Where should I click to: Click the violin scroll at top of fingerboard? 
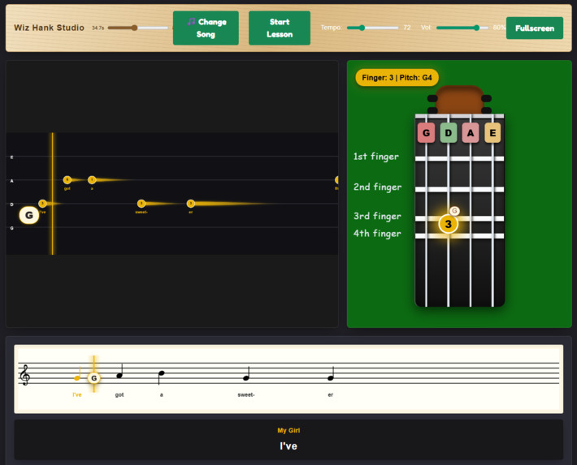[x=459, y=99]
